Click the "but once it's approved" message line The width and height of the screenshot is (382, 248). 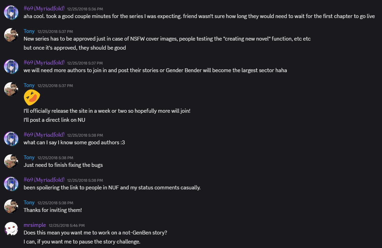pos(75,48)
